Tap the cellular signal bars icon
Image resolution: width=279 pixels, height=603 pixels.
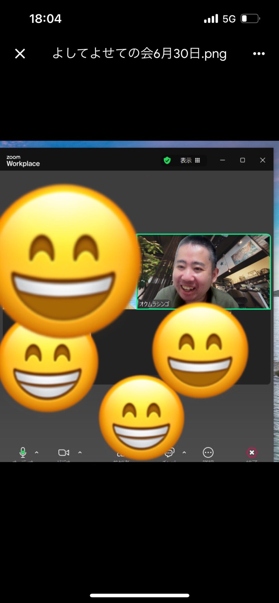[x=211, y=19]
